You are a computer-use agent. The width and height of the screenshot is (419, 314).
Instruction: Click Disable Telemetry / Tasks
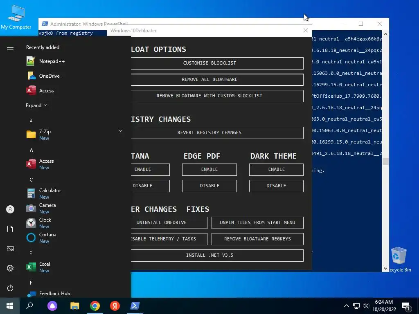[x=169, y=239]
